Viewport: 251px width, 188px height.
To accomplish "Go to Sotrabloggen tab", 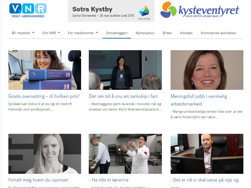I will (117, 33).
